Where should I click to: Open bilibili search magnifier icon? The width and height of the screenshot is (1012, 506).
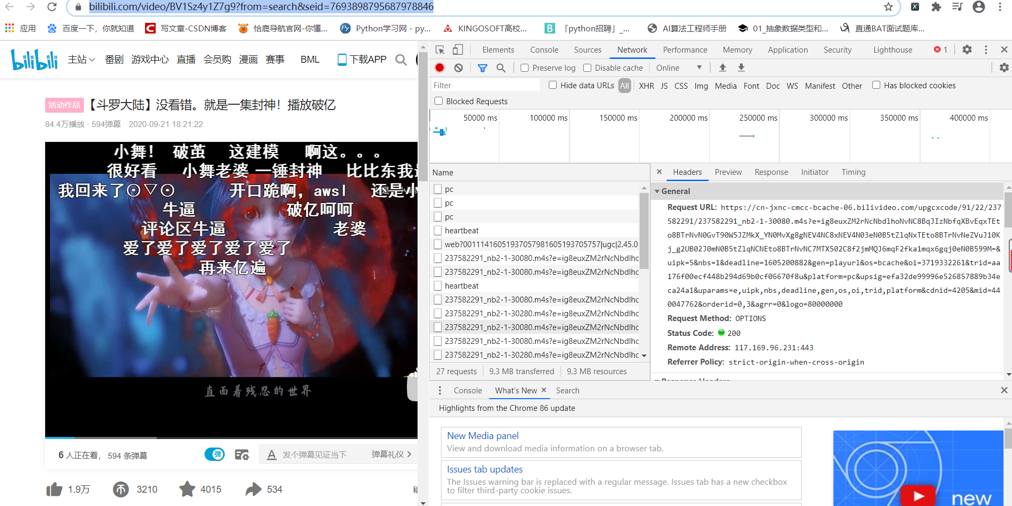tap(401, 60)
